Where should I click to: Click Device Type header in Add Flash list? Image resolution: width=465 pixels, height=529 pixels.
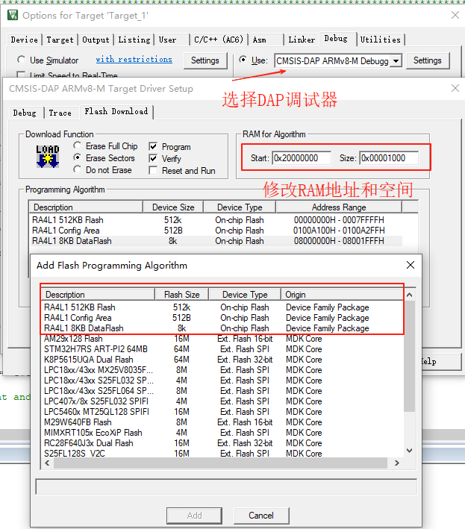(245, 295)
